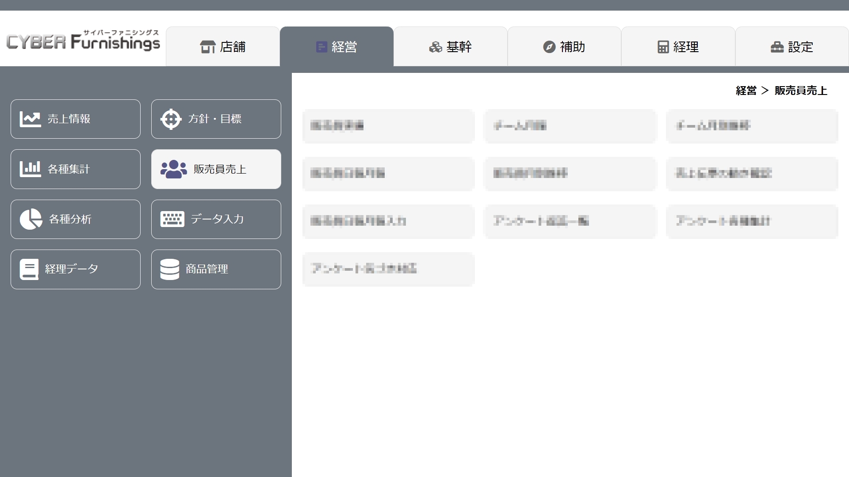Select the 経営 tab
The height and width of the screenshot is (477, 849).
[x=337, y=46]
